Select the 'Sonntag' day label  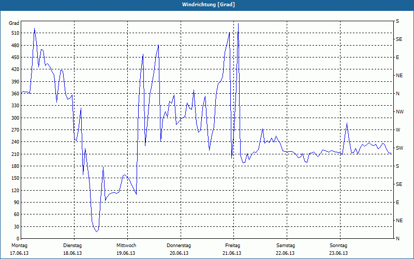coord(338,246)
